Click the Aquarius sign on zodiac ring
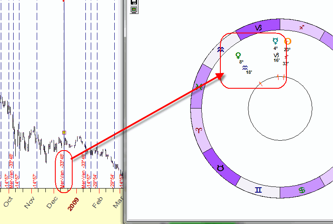Screen dimensions: 333x224 221,50
